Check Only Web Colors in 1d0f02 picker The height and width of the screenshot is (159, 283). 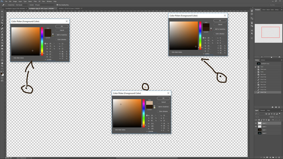[170, 52]
